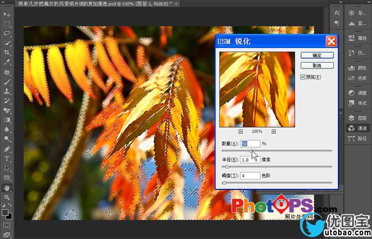Select the Move tool
The image size is (372, 239).
coord(7,14)
